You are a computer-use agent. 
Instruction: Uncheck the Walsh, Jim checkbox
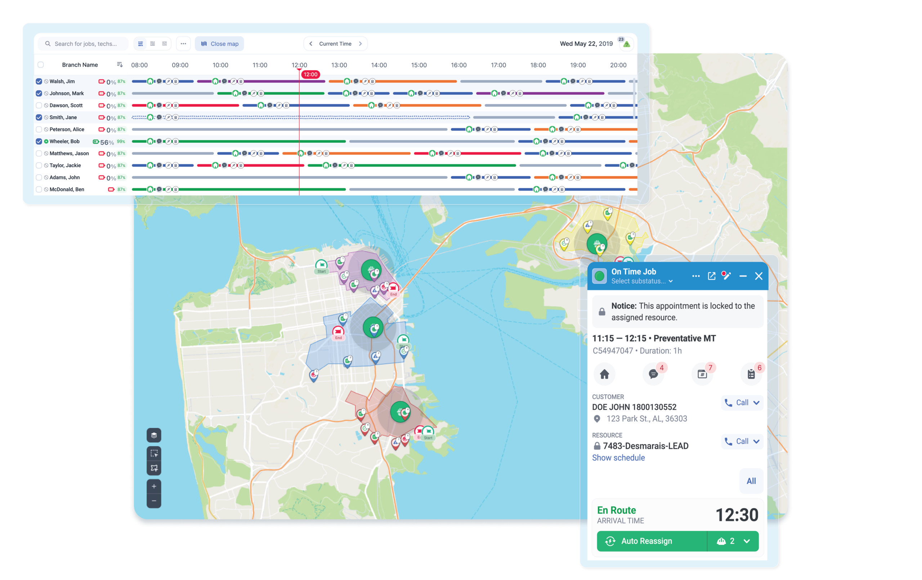coord(39,81)
